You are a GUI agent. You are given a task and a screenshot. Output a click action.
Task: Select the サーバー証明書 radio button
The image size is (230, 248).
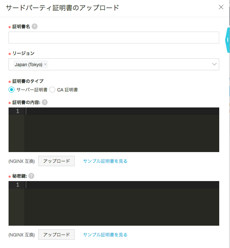[12, 90]
